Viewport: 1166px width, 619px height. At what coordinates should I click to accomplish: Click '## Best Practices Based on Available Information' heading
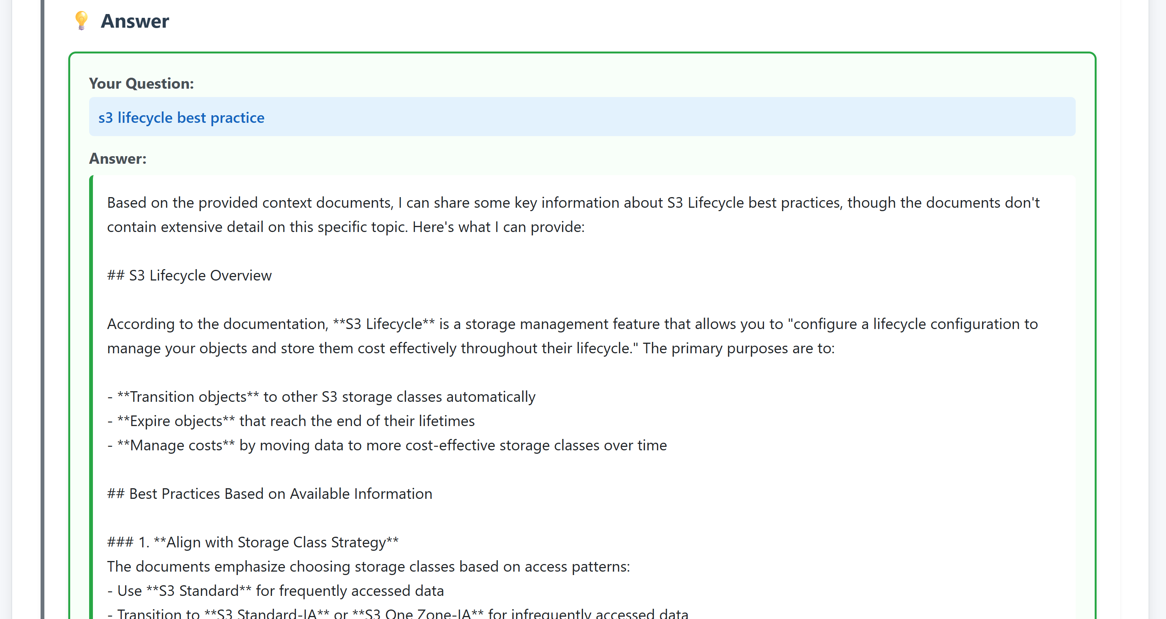pyautogui.click(x=269, y=494)
